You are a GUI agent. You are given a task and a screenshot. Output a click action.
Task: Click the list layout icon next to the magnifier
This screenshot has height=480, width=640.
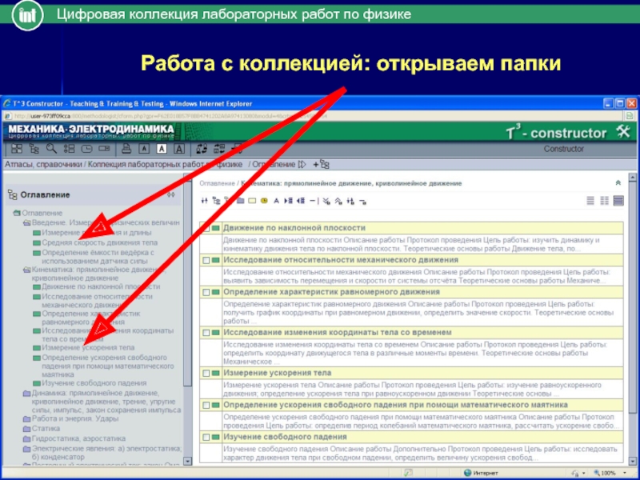[69, 149]
